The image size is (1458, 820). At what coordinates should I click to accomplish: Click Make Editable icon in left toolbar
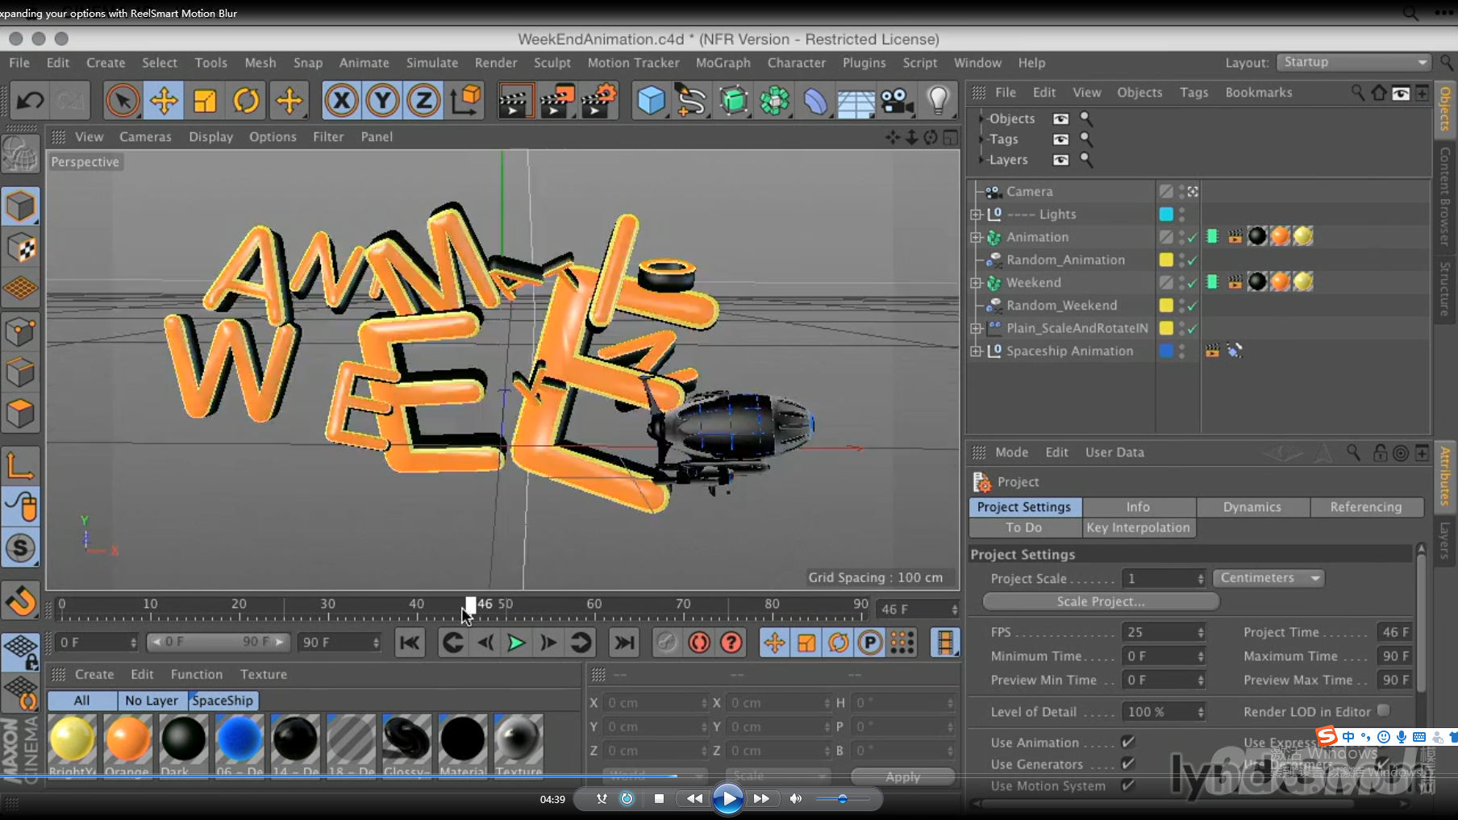coord(20,153)
